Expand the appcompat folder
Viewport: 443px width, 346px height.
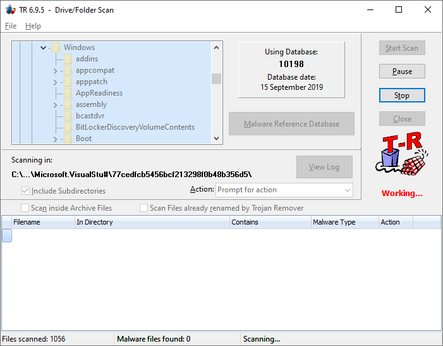point(56,71)
